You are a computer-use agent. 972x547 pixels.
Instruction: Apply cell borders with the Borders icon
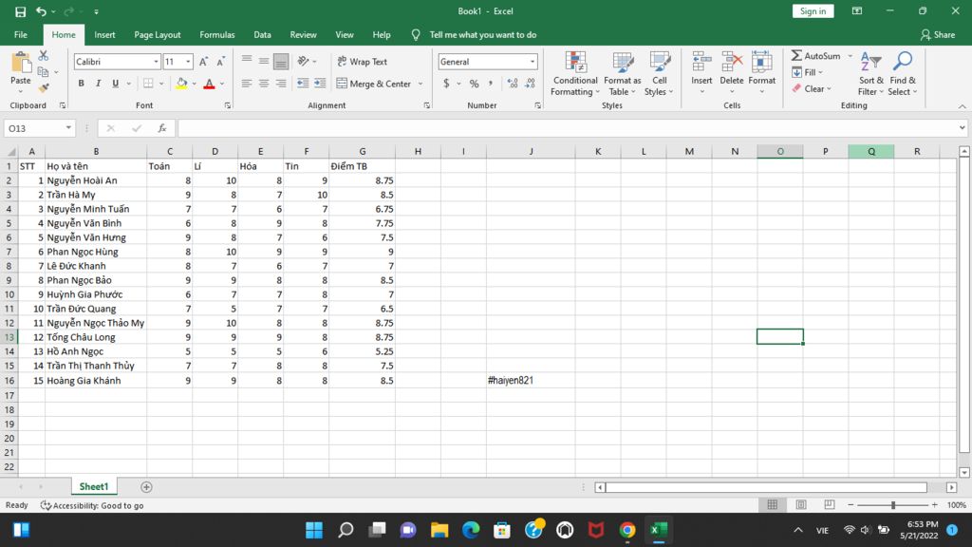[x=148, y=84]
